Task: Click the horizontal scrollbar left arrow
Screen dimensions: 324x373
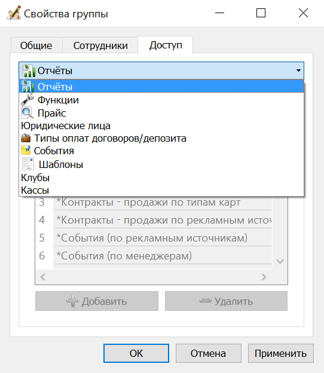Action: coord(43,277)
